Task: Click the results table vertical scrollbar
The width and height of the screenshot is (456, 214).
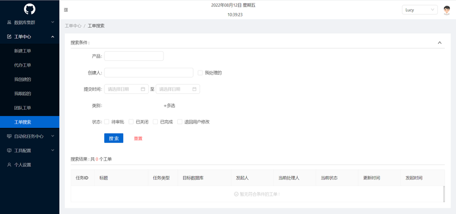Action: [x=444, y=194]
